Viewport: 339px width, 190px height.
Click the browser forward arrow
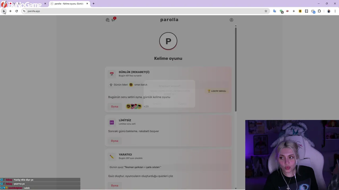(x=10, y=11)
